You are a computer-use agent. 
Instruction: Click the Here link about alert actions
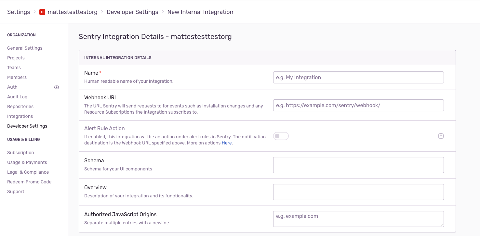[227, 143]
